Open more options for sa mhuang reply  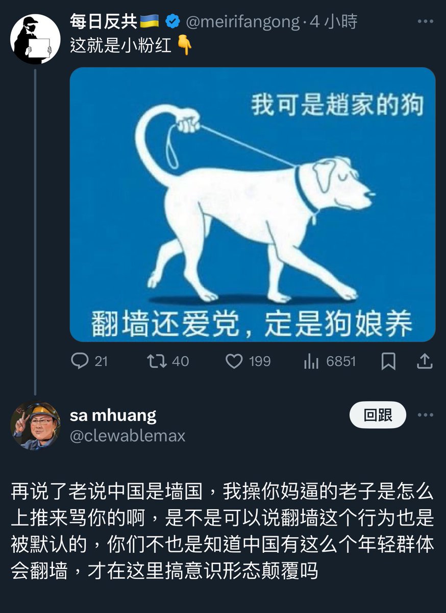point(425,415)
